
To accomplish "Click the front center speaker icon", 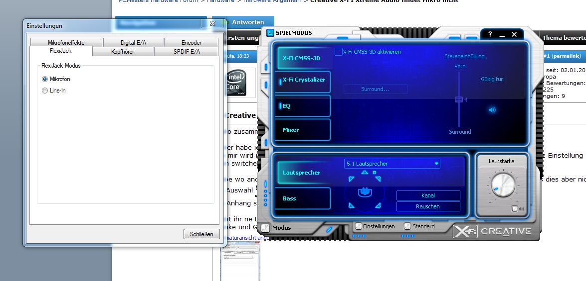I will coord(365,172).
